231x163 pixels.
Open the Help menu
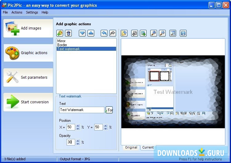pos(45,12)
